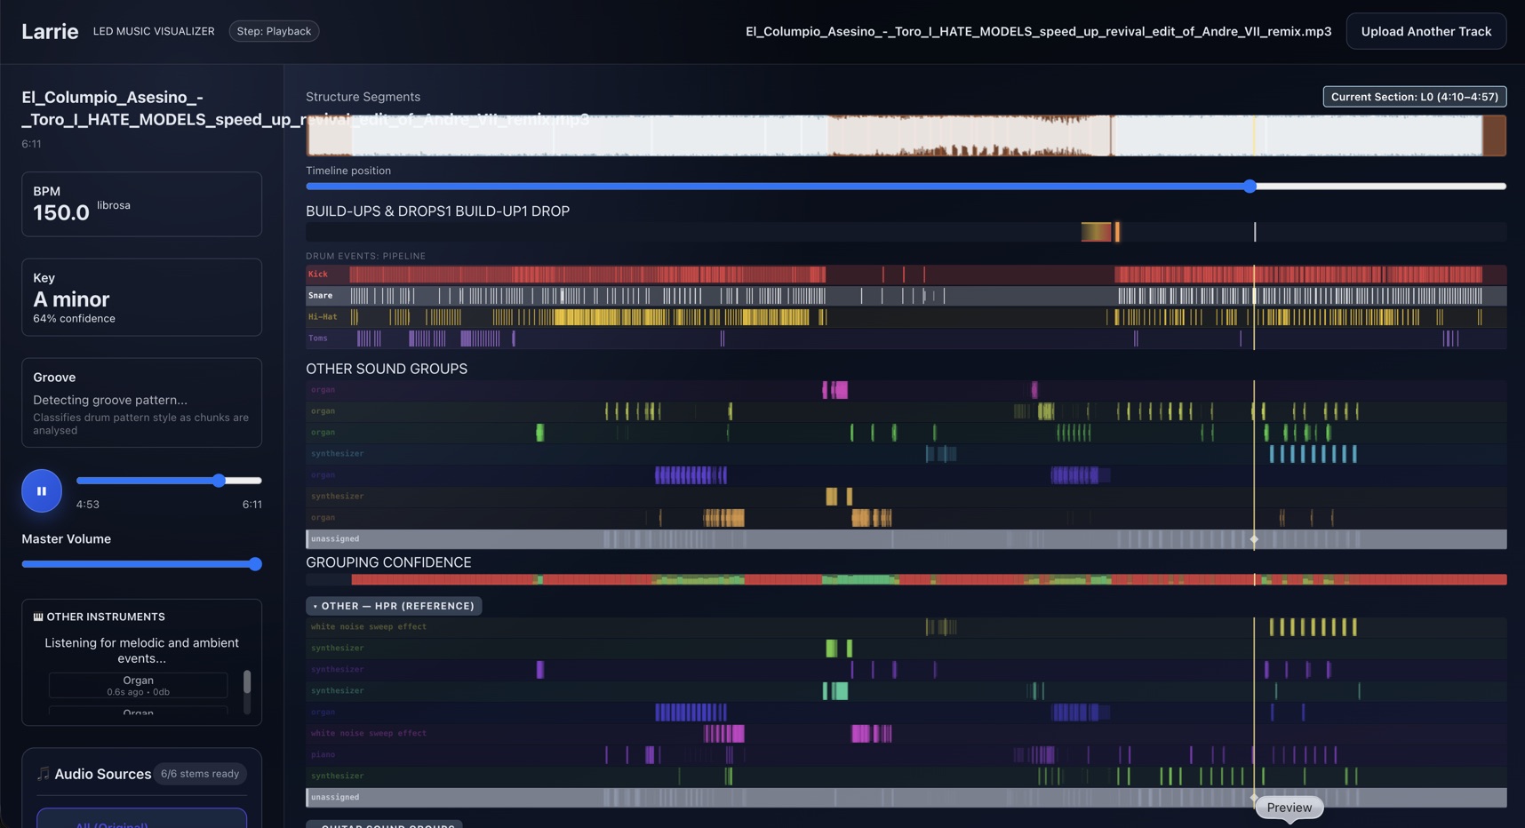Click the music note icon beside Audio Sources
The width and height of the screenshot is (1525, 828).
coord(43,774)
